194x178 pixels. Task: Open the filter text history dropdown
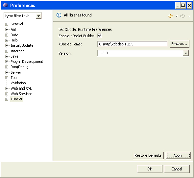(38, 16)
